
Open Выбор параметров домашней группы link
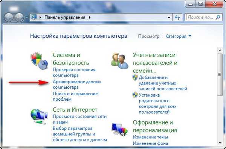[80, 134]
